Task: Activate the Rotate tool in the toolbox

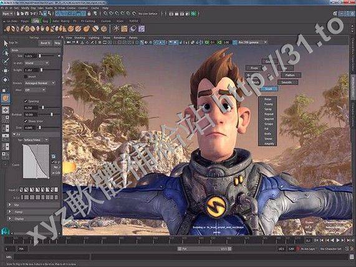Action: tap(6, 79)
